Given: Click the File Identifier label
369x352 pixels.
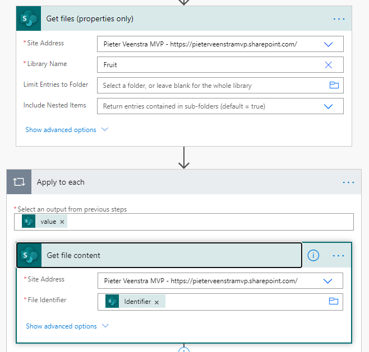Looking at the screenshot, I should tap(47, 300).
